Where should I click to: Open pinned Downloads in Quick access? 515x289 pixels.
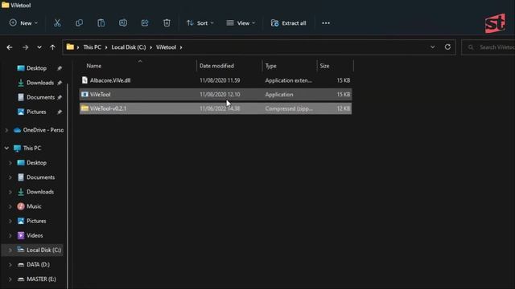(40, 83)
